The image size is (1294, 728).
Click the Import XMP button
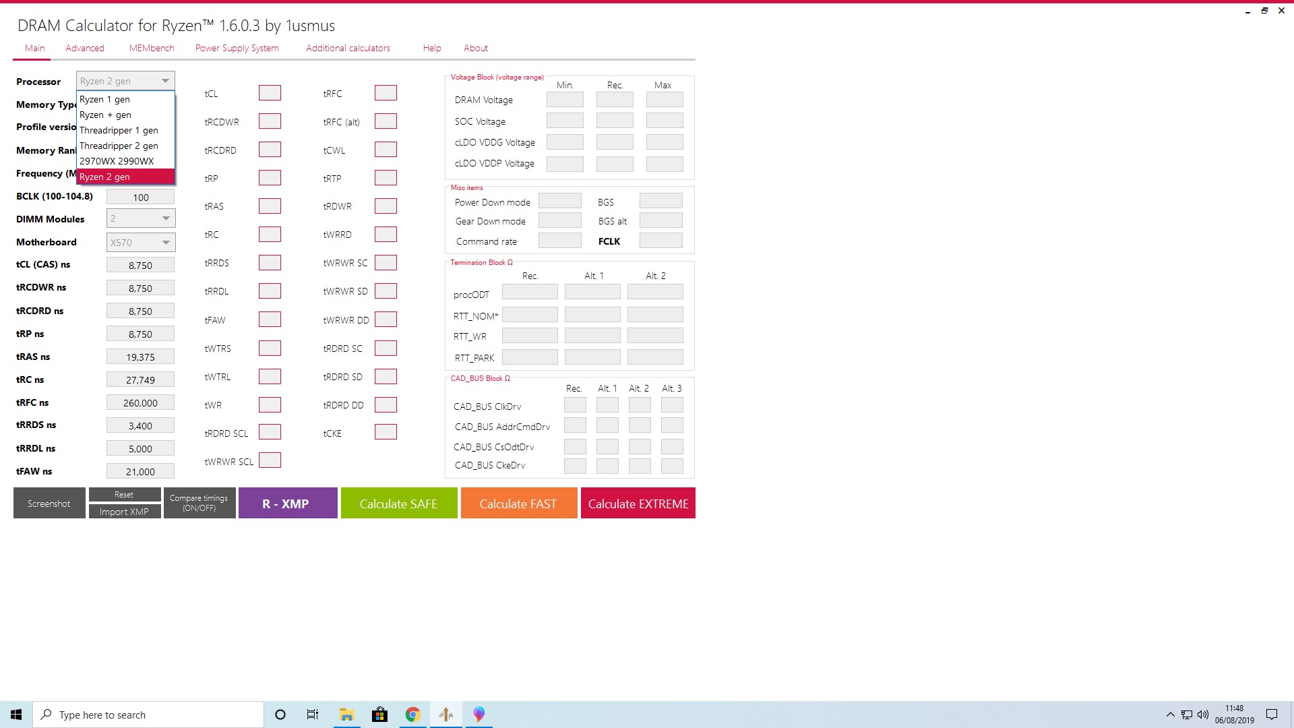pos(125,512)
